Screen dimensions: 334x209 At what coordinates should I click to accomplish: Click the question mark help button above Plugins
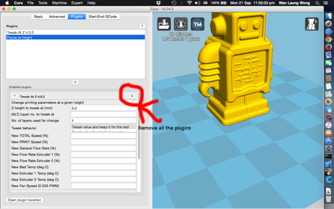[142, 26]
